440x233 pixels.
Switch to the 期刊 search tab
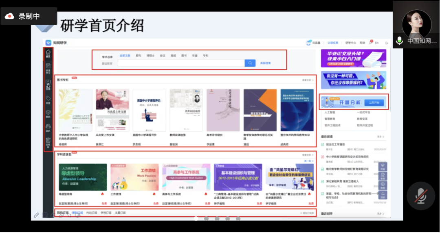click(139, 55)
